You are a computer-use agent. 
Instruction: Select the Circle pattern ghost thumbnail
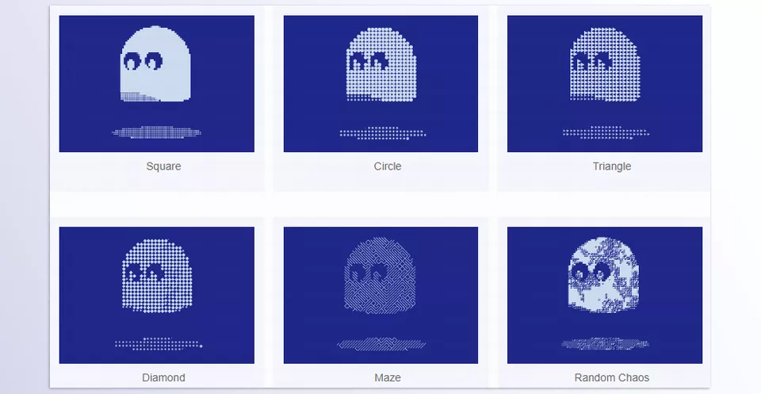click(x=380, y=83)
